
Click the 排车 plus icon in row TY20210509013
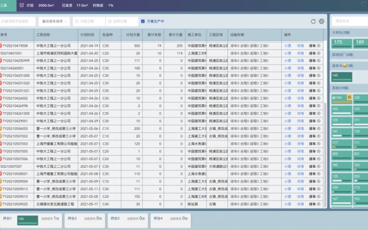tap(319, 189)
